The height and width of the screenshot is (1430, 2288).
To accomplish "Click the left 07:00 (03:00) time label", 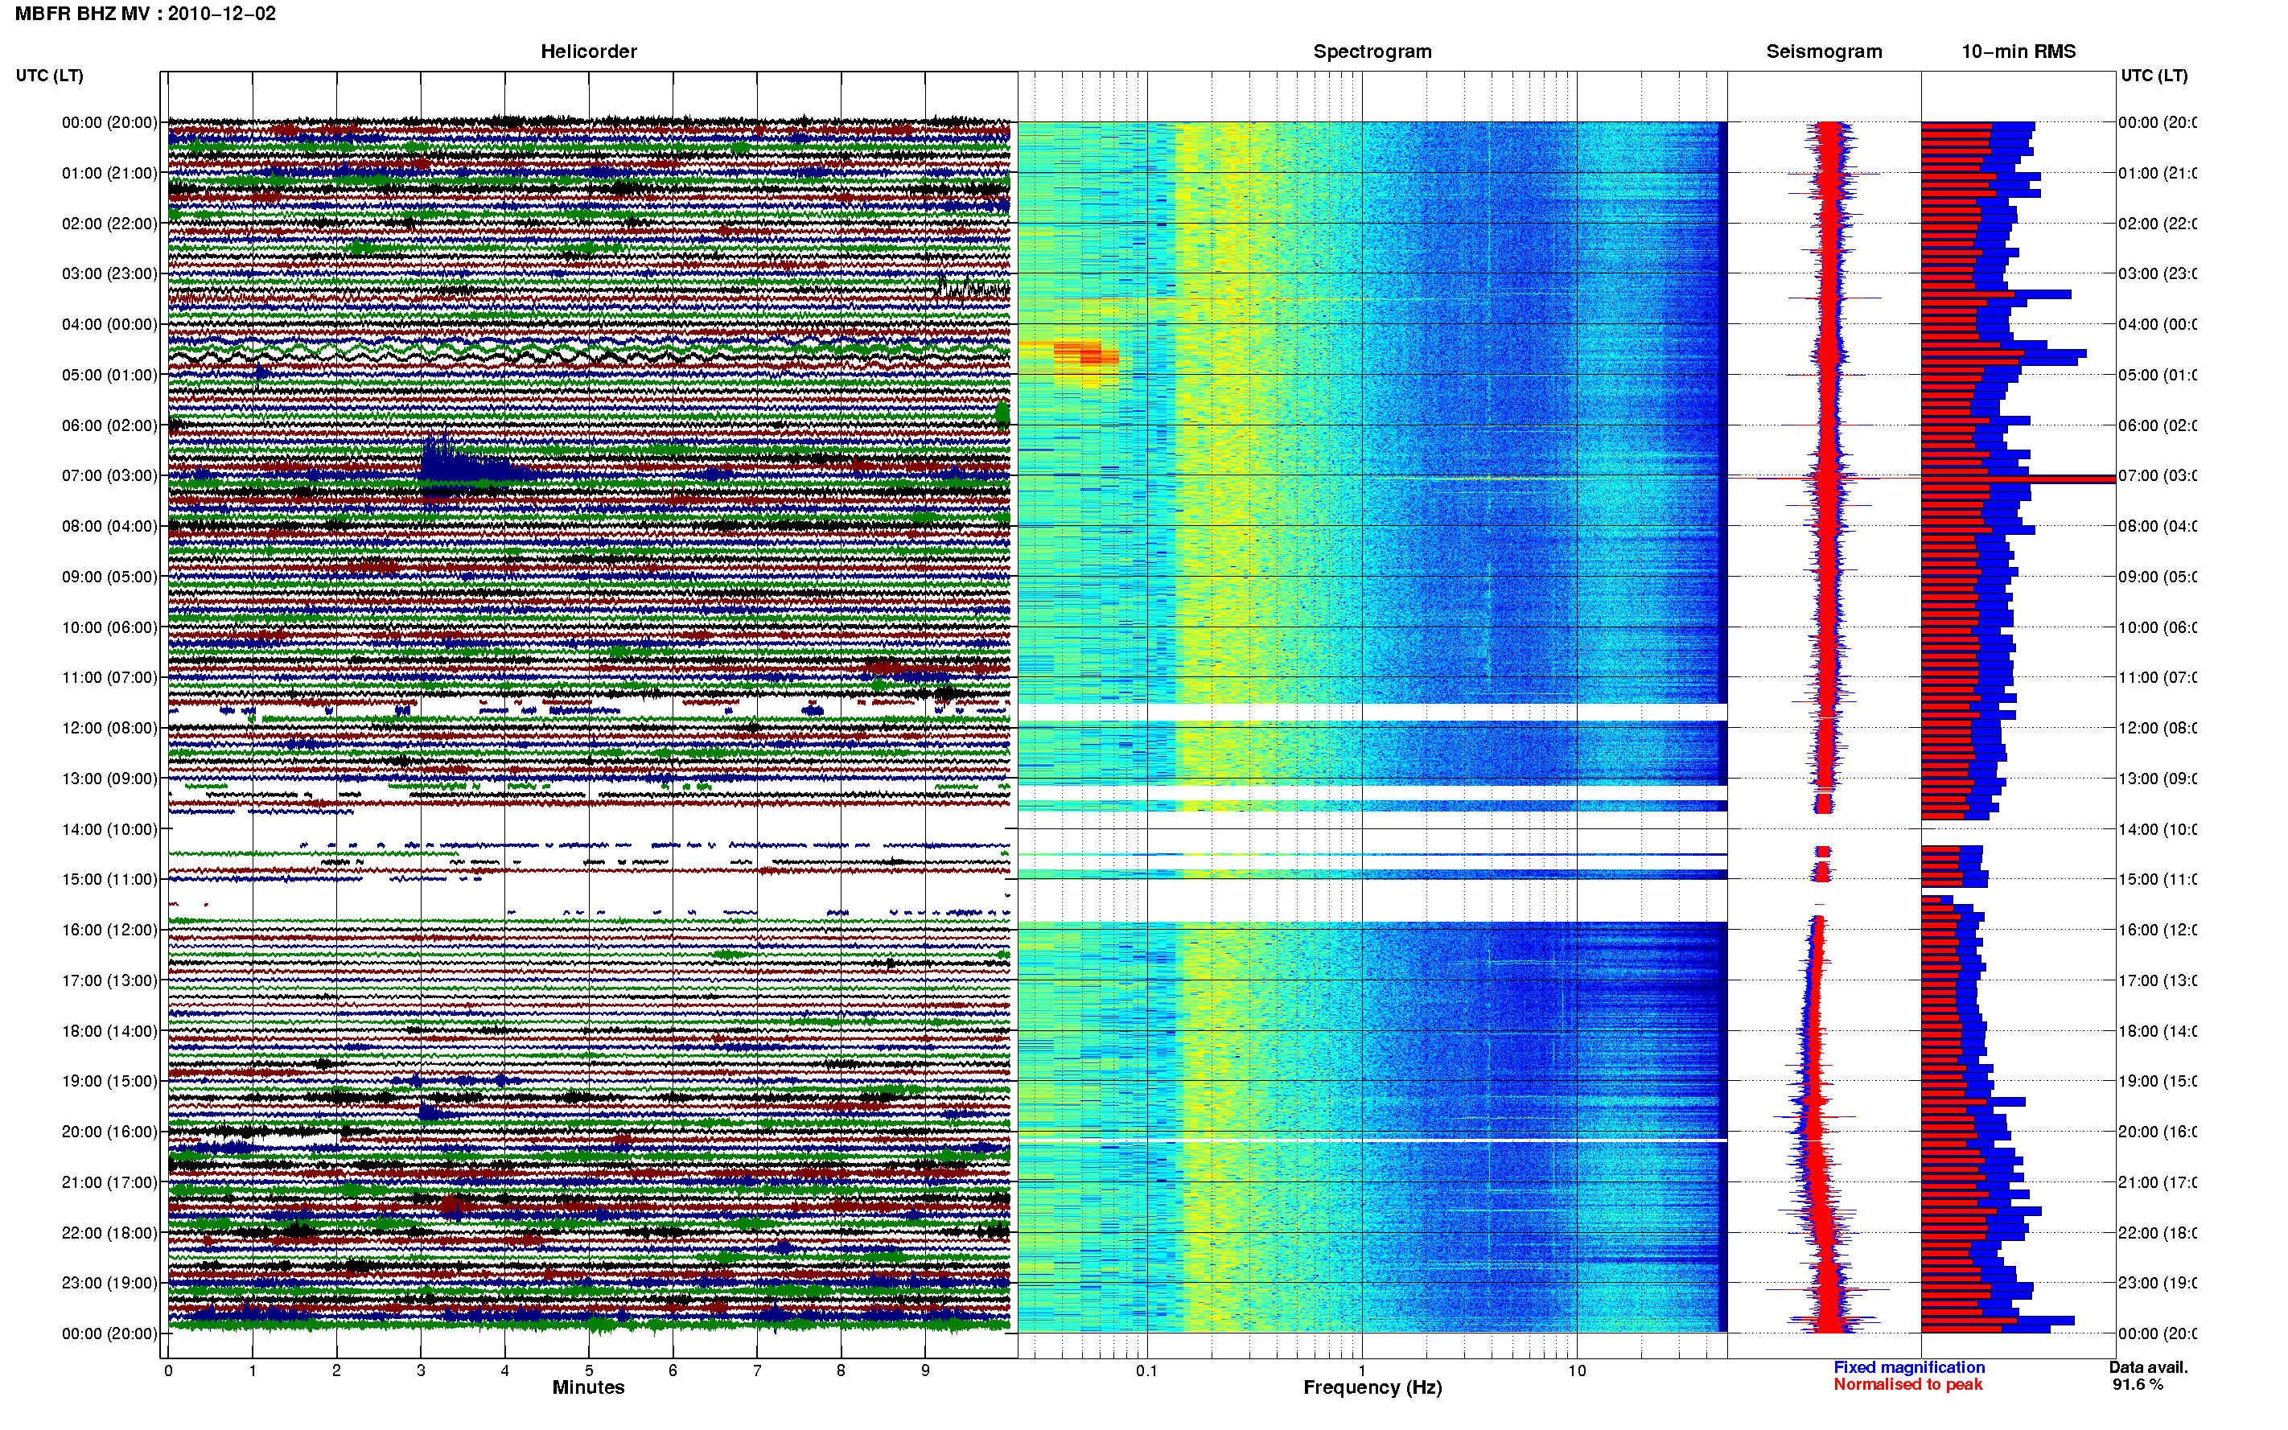I will click(109, 475).
